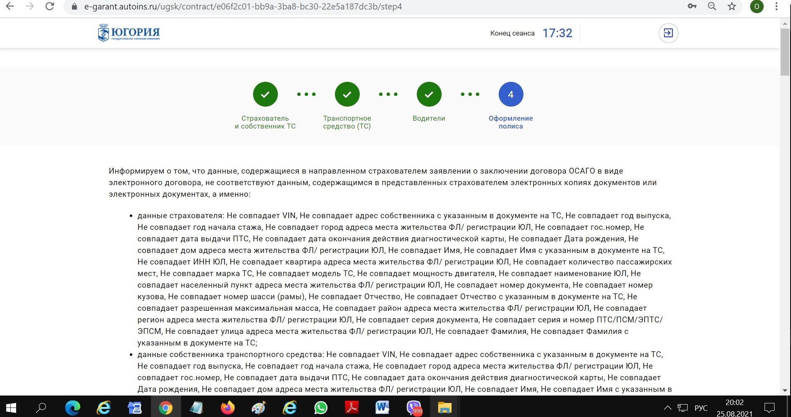Click scrollbar down arrow

pos(785,390)
